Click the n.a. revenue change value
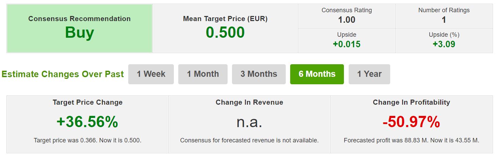 (249, 122)
